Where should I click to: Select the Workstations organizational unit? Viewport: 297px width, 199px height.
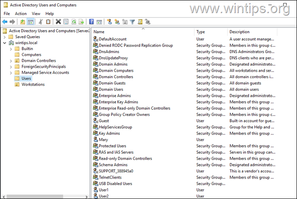33,84
